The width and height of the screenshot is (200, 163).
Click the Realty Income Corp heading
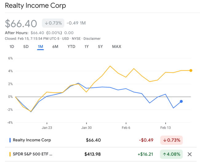click(35, 6)
